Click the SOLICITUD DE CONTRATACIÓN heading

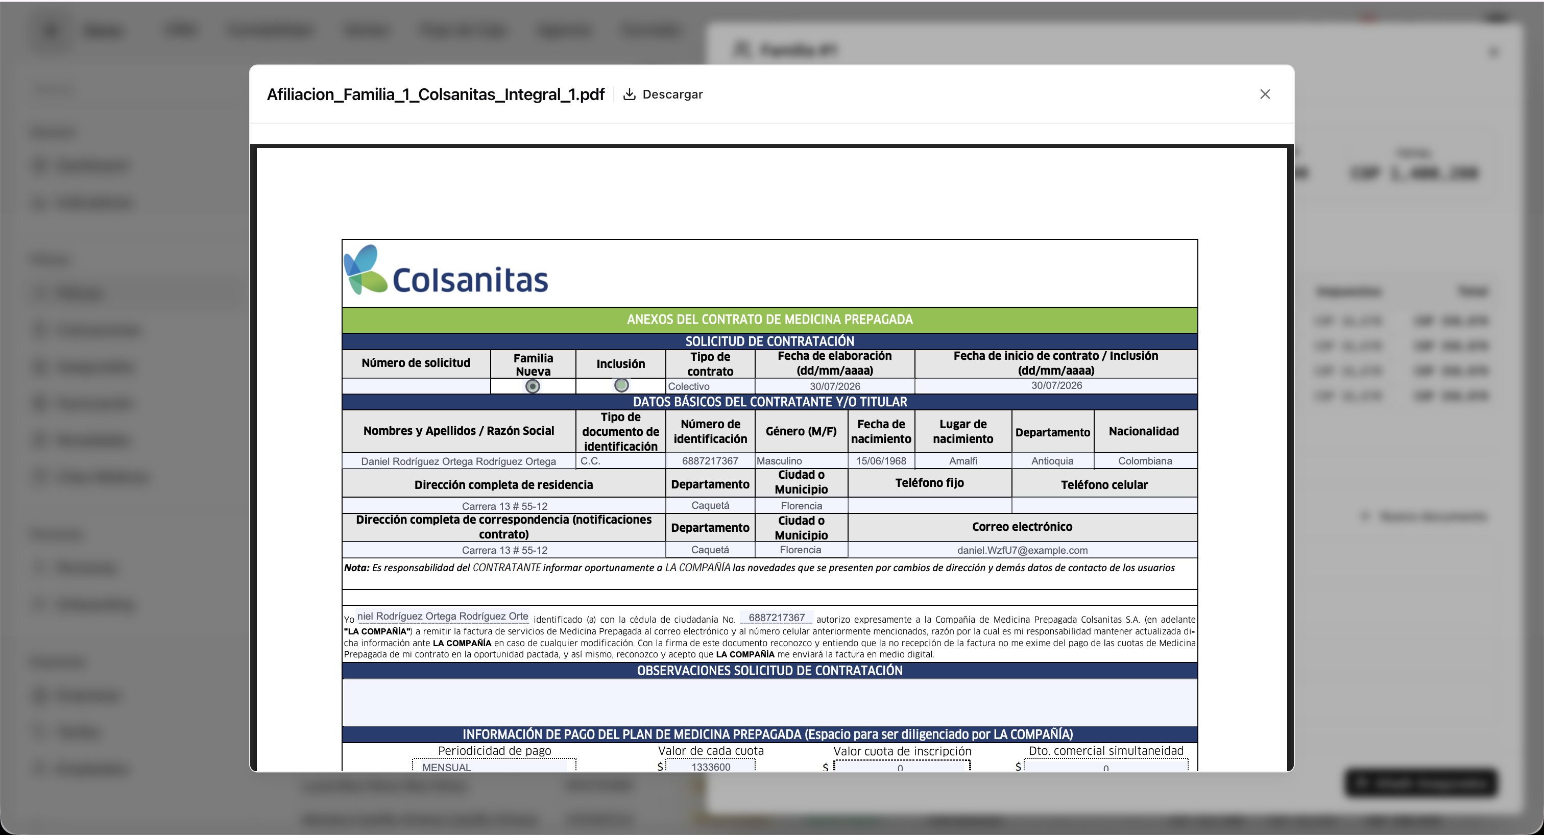(769, 341)
